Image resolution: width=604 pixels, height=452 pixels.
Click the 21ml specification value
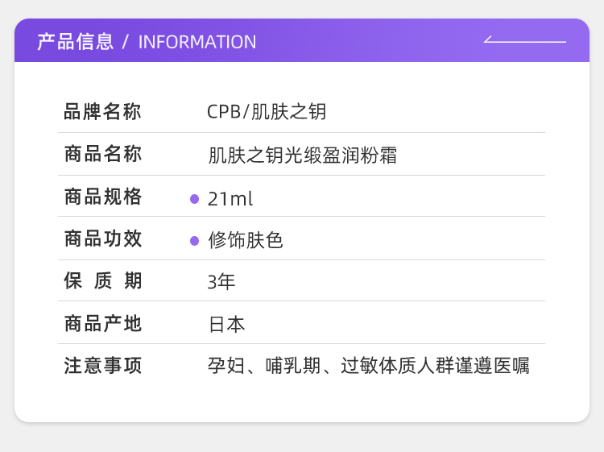(x=230, y=199)
